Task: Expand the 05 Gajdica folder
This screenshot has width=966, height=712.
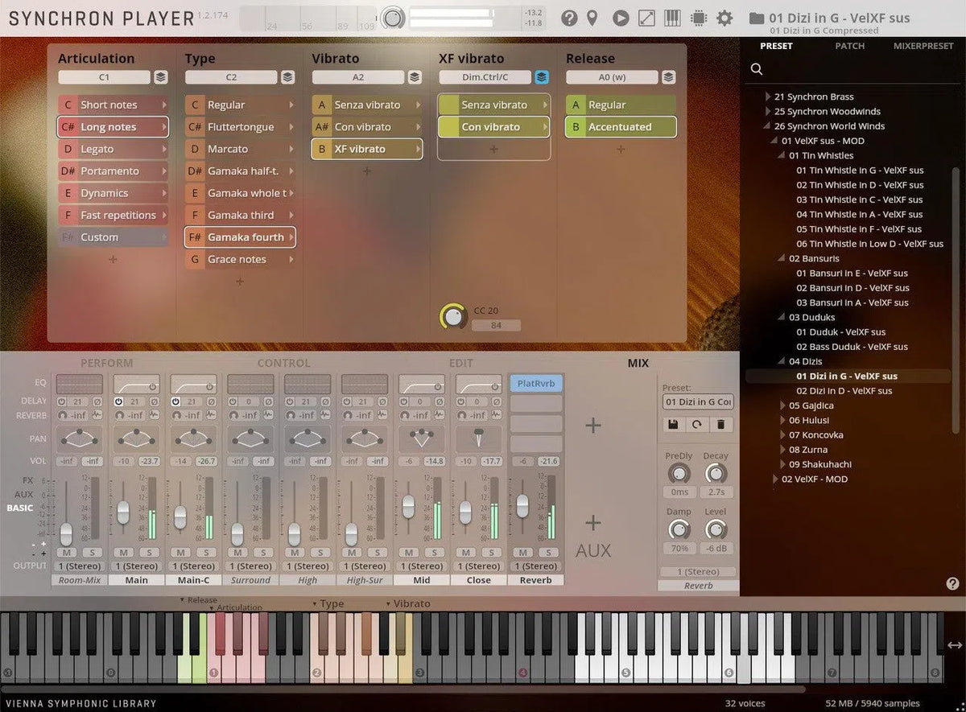Action: (x=783, y=406)
